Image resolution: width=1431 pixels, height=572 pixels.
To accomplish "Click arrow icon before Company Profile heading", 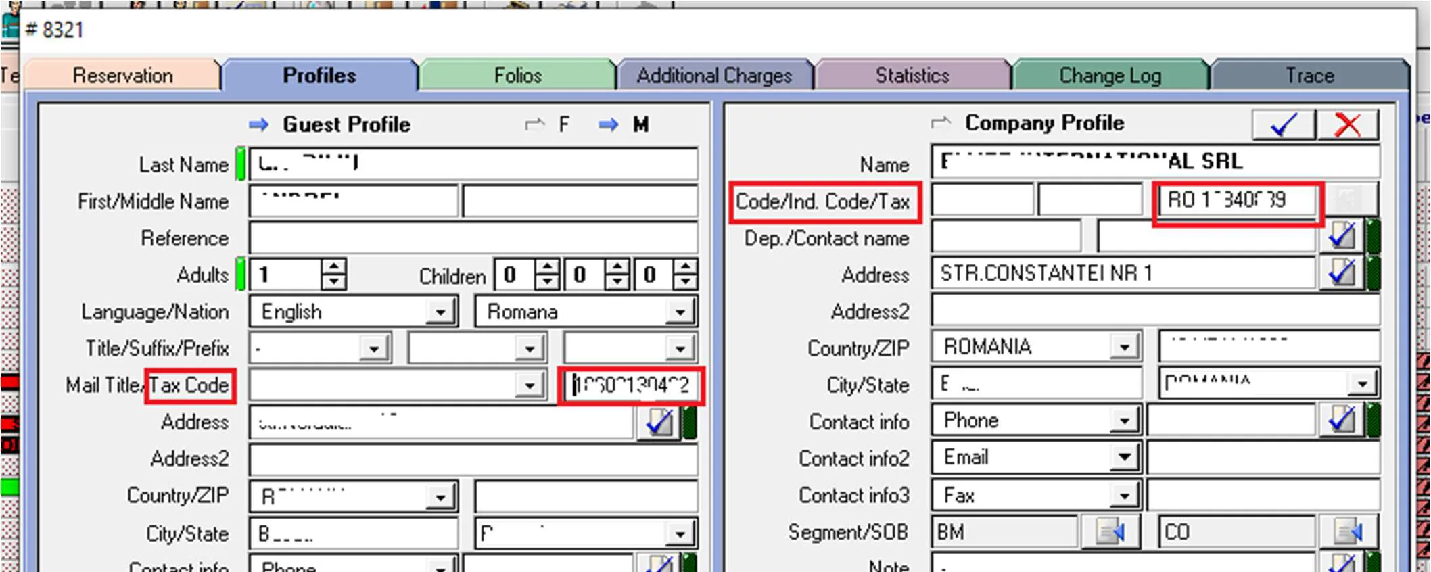I will click(941, 123).
